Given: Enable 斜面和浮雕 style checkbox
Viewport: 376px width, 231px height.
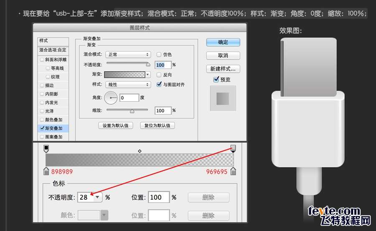Looking at the screenshot, I should pyautogui.click(x=42, y=60).
